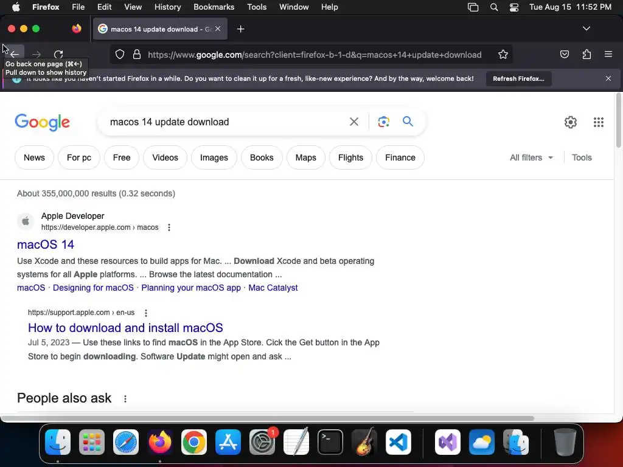This screenshot has height=467, width=623.
Task: Click the Refresh Firefox button
Action: pos(518,78)
